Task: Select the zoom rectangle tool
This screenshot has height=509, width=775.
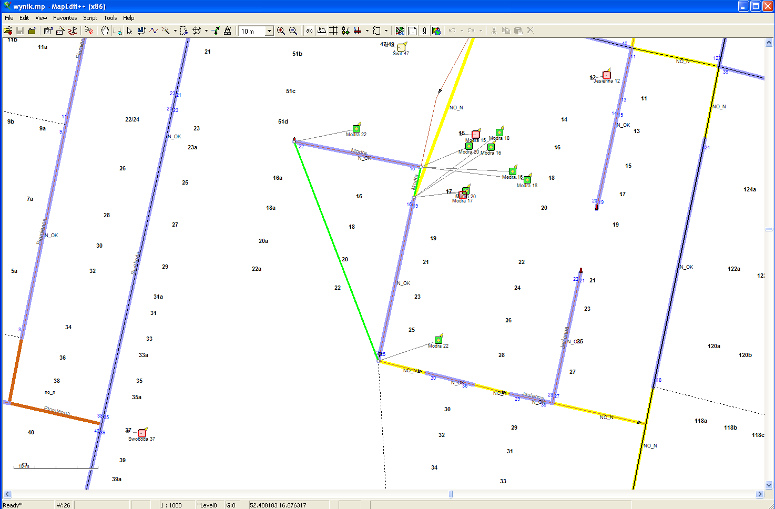Action: tap(117, 31)
